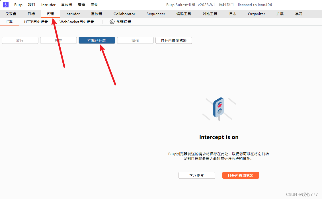
Task: Click the 学习更多 (Learn more) button
Action: point(197,175)
